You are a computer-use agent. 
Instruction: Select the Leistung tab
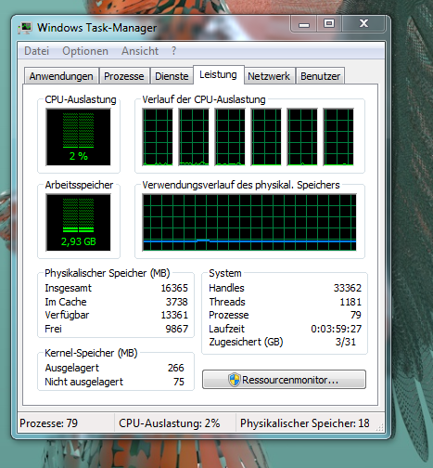coord(218,74)
